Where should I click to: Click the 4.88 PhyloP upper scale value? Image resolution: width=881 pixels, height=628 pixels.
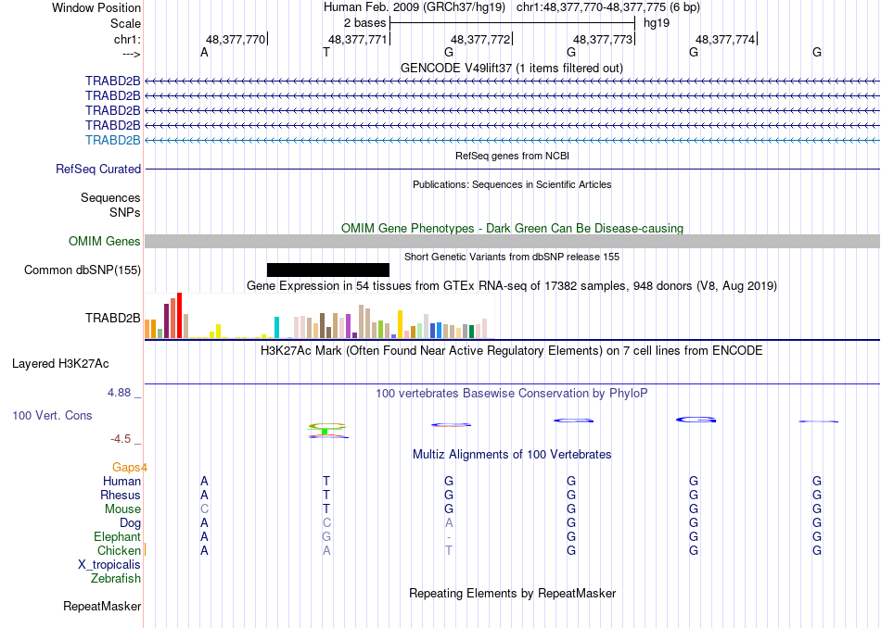click(119, 393)
